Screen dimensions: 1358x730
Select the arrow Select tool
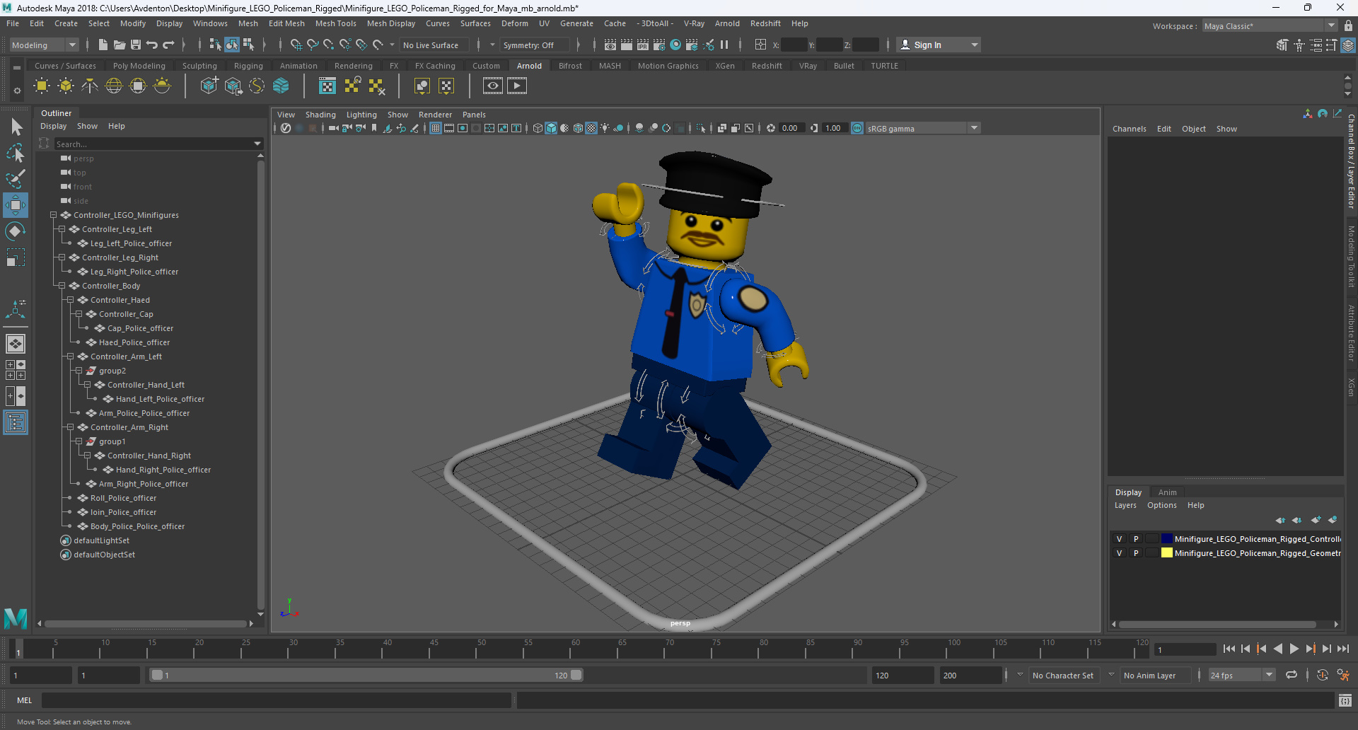[x=16, y=127]
